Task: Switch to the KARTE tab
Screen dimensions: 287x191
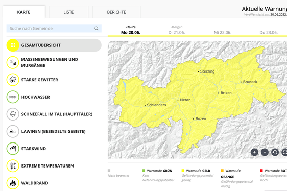Action: point(24,12)
